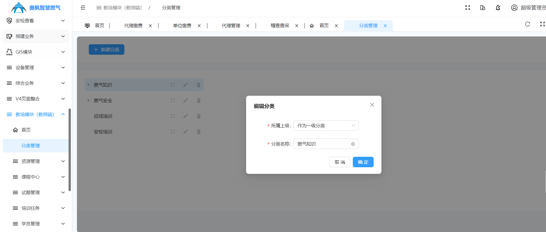Close the 代理缴费 tab

150,26
